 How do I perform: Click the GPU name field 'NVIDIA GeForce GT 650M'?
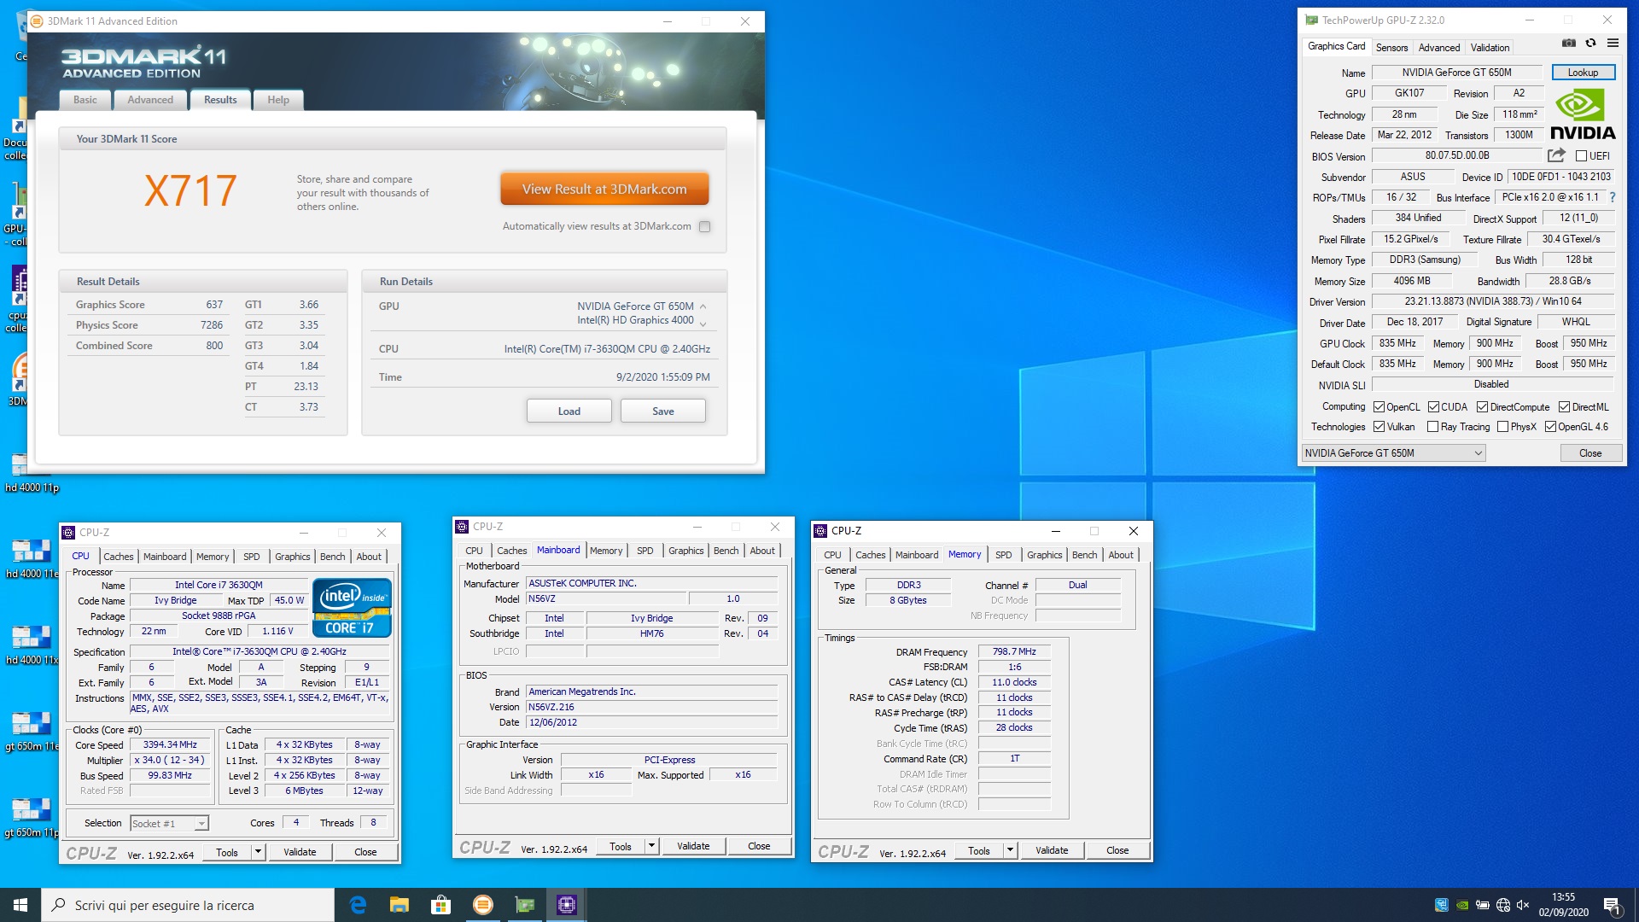(1456, 73)
